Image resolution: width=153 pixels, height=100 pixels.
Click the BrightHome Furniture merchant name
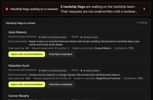click(x=108, y=78)
